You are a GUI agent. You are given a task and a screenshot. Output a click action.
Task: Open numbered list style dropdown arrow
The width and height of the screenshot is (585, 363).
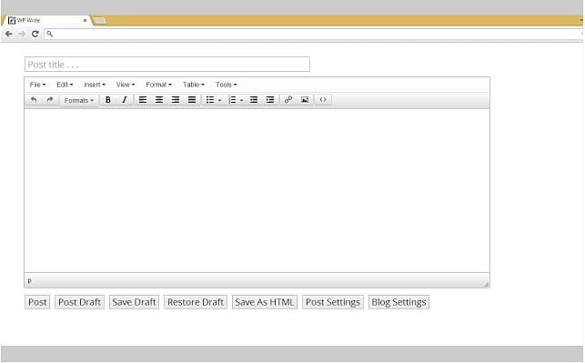coord(242,100)
